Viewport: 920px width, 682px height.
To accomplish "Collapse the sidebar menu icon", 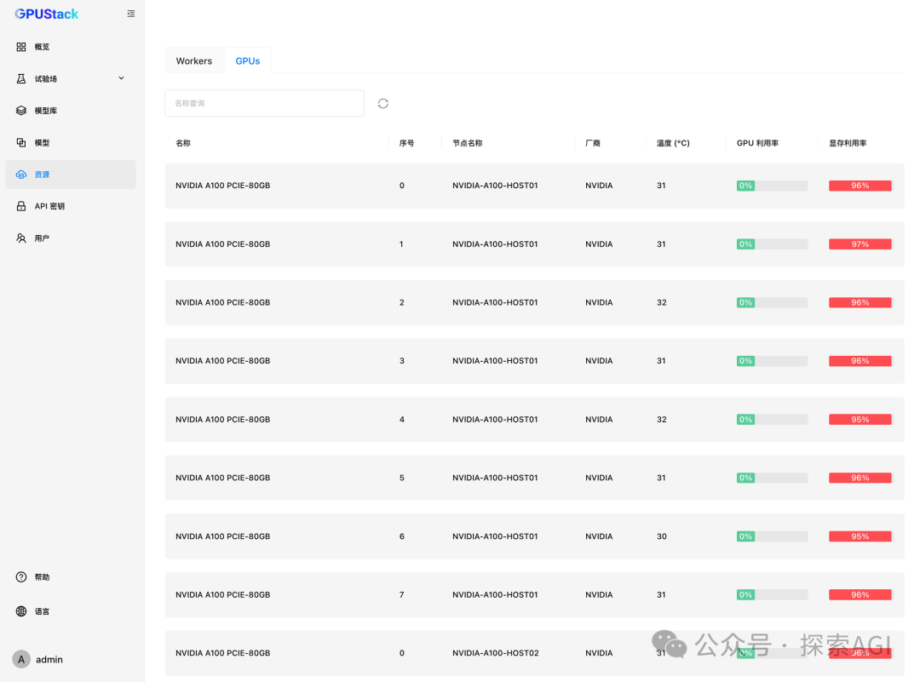I will (x=131, y=14).
